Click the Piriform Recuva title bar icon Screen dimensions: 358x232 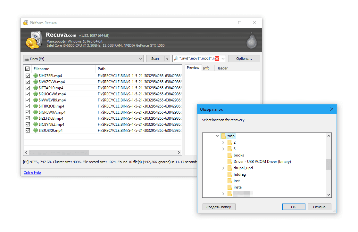click(26, 23)
